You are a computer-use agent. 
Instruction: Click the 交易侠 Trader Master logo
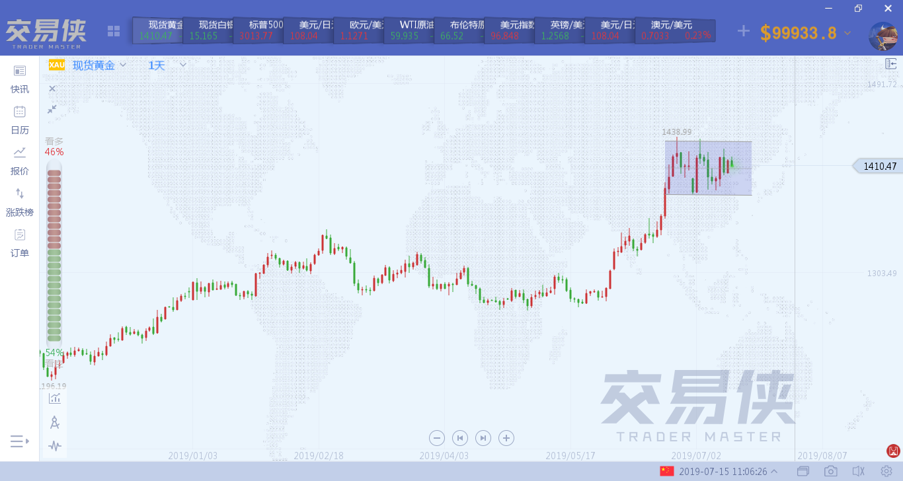click(x=46, y=34)
